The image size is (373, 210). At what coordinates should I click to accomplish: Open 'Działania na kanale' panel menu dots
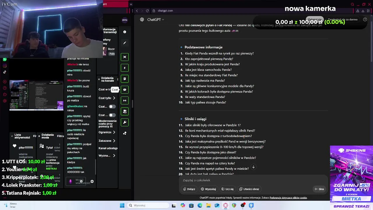(118, 79)
